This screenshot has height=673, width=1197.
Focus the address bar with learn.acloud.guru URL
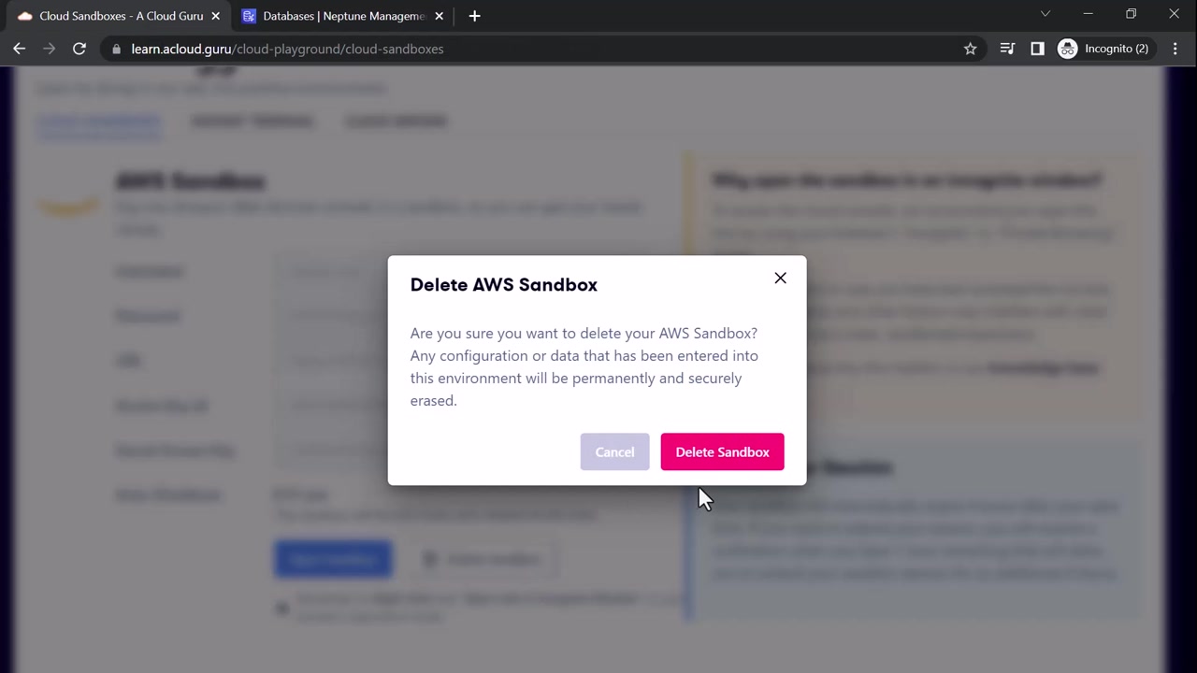(542, 49)
